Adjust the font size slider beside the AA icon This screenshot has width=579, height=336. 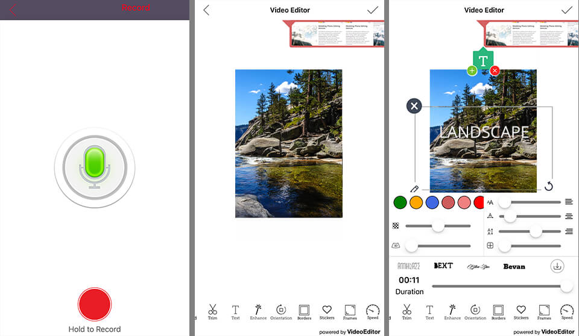(530, 202)
